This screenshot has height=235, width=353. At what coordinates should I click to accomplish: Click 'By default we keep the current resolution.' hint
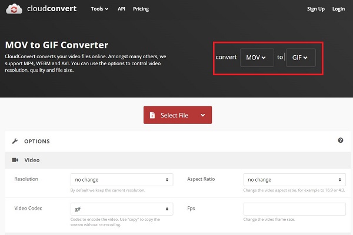click(108, 190)
